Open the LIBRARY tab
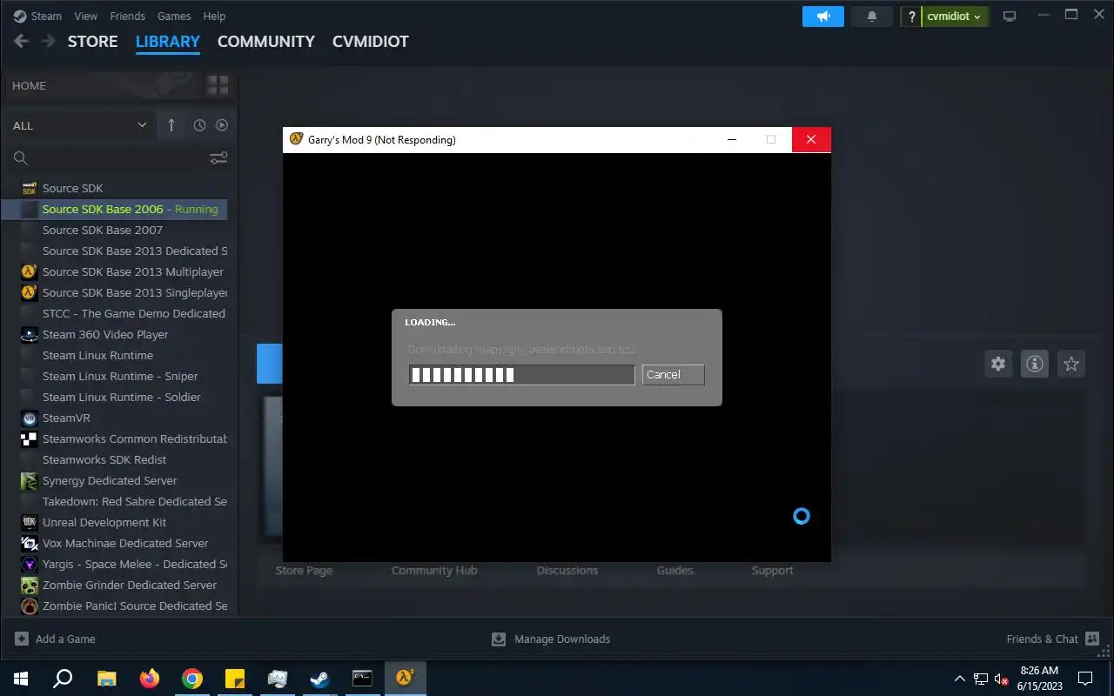This screenshot has height=696, width=1114. pos(168,41)
